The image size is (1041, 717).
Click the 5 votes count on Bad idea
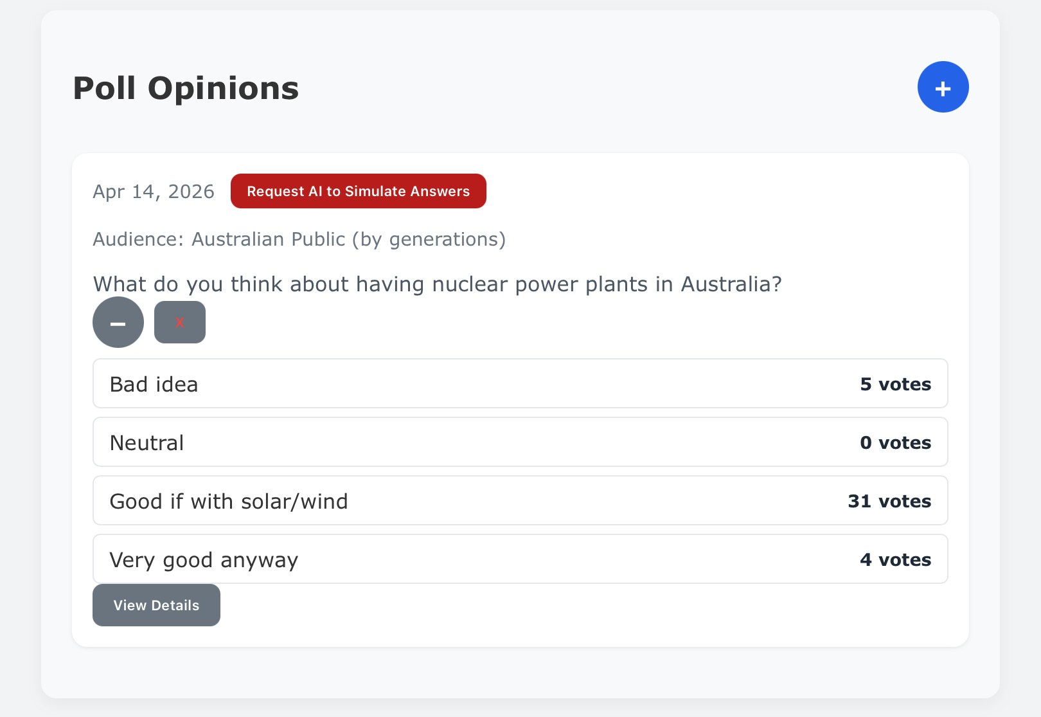point(896,384)
